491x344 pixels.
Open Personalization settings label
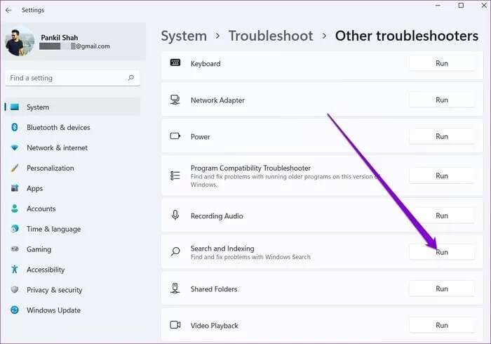[51, 168]
